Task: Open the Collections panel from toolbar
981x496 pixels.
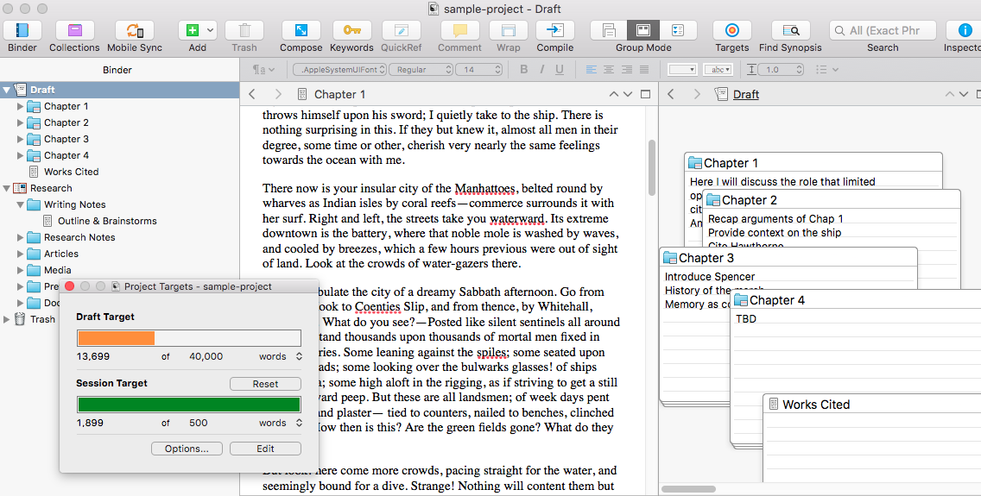Action: 74,31
